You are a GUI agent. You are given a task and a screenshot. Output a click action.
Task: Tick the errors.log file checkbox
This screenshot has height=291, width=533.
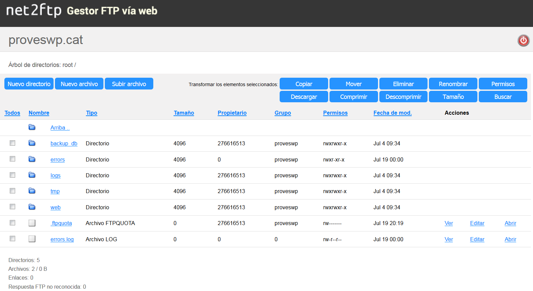[12, 239]
